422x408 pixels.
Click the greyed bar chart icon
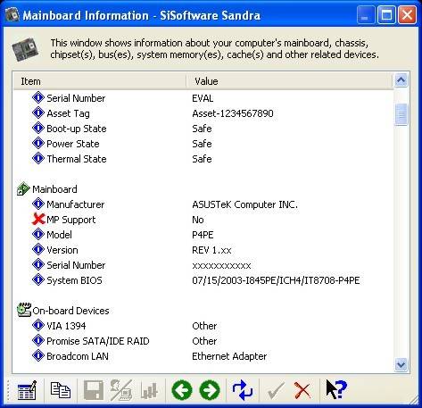tap(149, 390)
